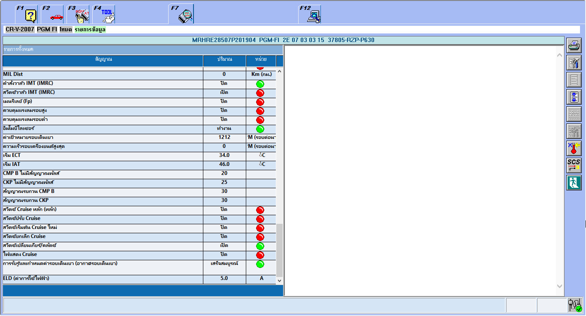Click the โหมด breadcrumb
This screenshot has width=586, height=316.
tap(66, 30)
